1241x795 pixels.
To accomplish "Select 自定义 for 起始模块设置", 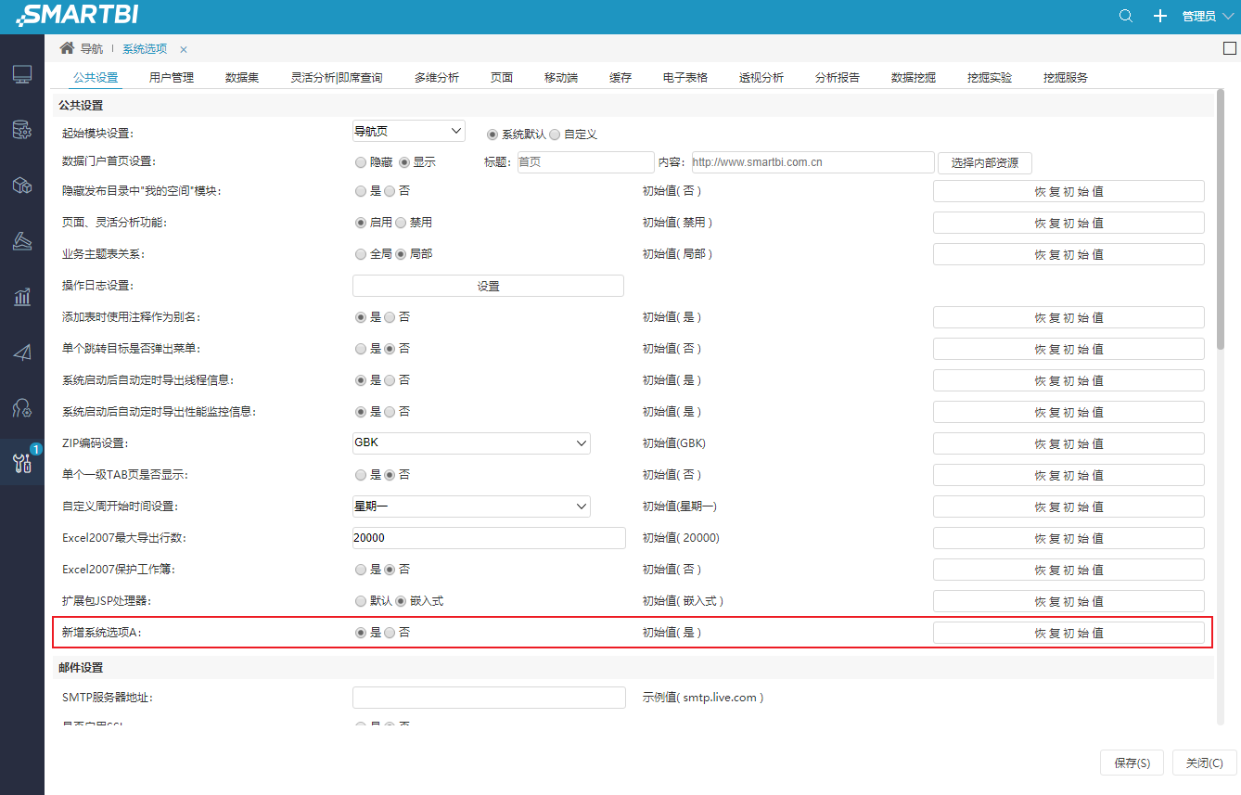I will 555,134.
